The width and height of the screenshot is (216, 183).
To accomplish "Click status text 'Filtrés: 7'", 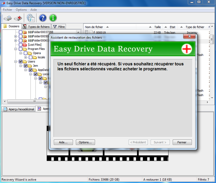I will (203, 180).
